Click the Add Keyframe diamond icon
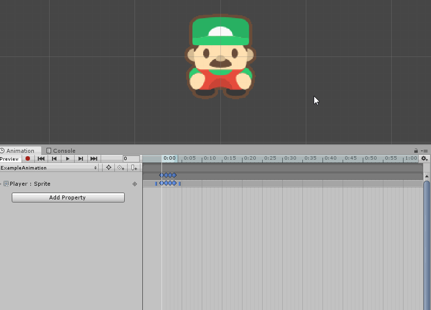The image size is (431, 310). (121, 168)
